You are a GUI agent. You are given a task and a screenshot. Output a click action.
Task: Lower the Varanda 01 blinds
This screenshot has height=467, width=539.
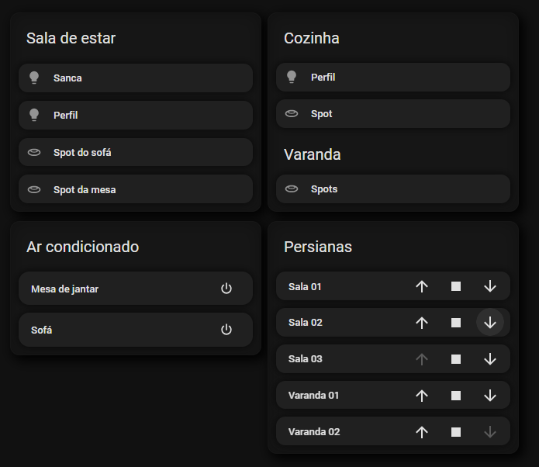point(490,396)
